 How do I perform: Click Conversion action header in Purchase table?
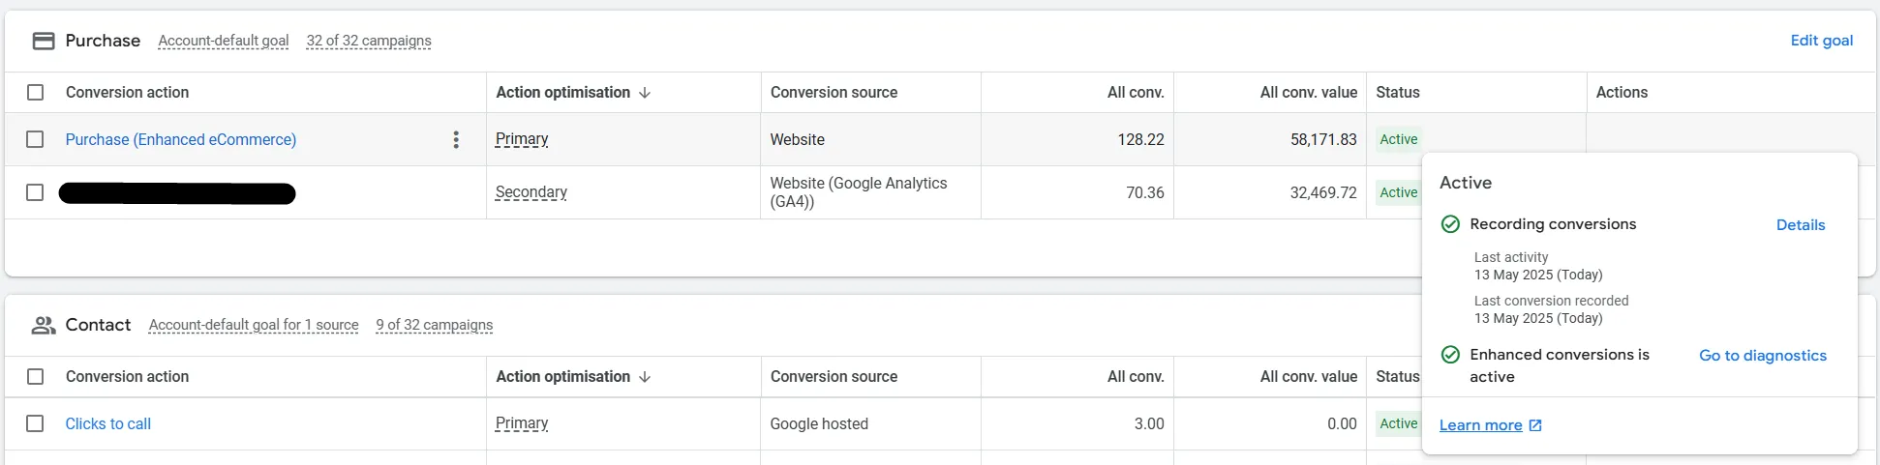click(x=128, y=93)
